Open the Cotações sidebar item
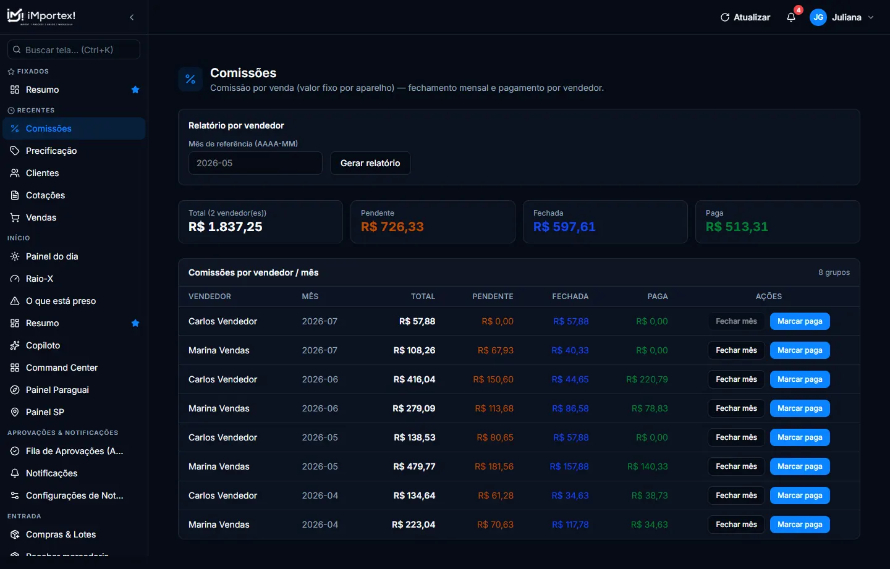Image resolution: width=890 pixels, height=569 pixels. point(74,195)
